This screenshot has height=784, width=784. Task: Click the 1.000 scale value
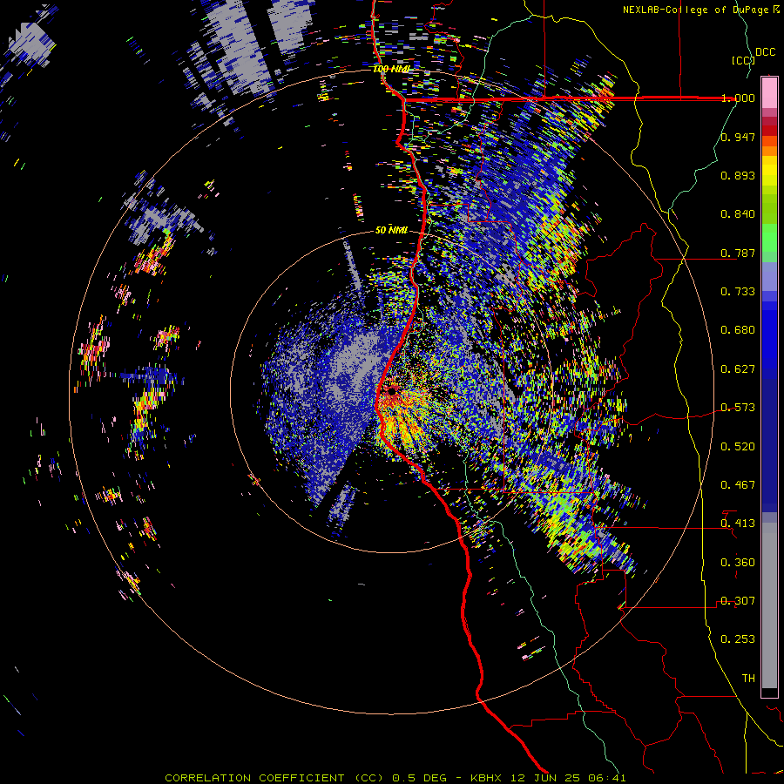click(738, 98)
